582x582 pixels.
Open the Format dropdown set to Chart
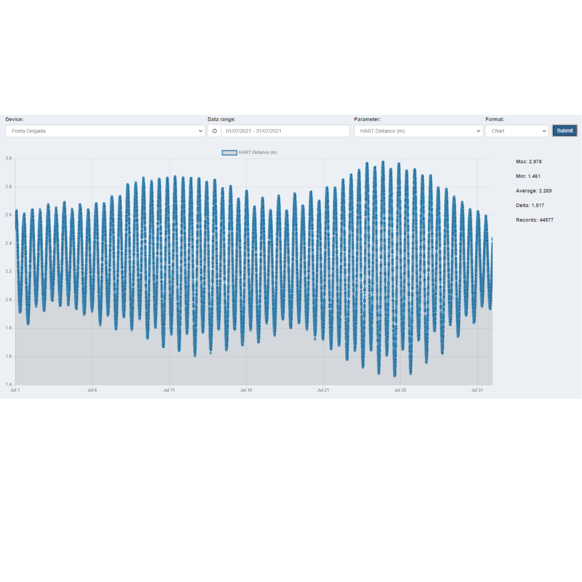(x=517, y=131)
